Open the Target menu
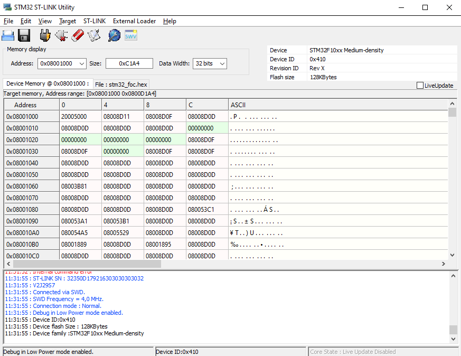Screen dimensions: 461x356 click(68, 21)
